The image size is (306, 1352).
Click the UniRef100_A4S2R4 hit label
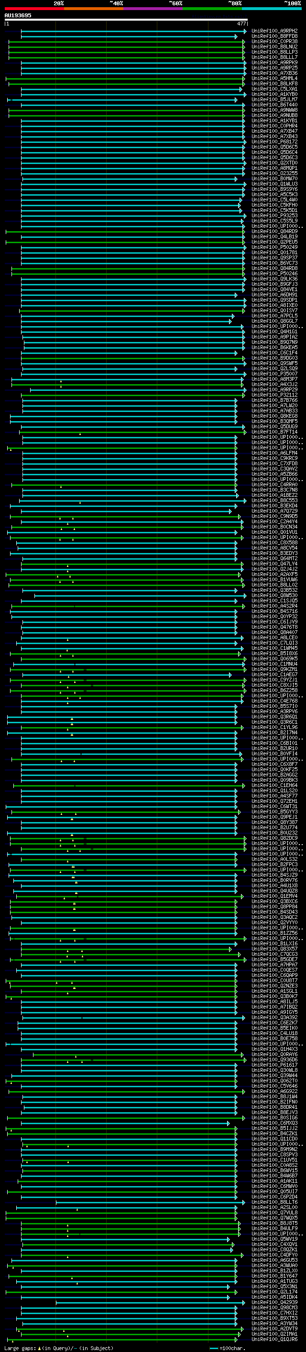point(274,606)
